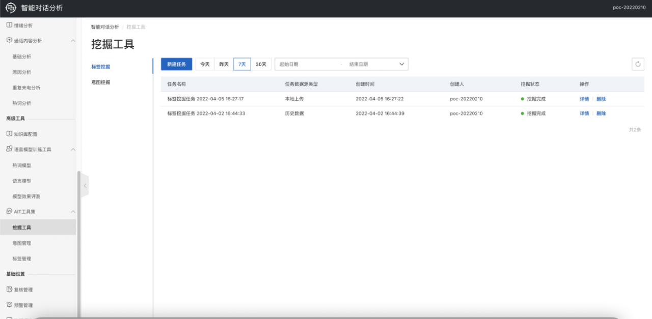The height and width of the screenshot is (319, 652).
Task: Click task name 标签挖掘任务 2022-04-02 16:44:33
Action: [206, 113]
